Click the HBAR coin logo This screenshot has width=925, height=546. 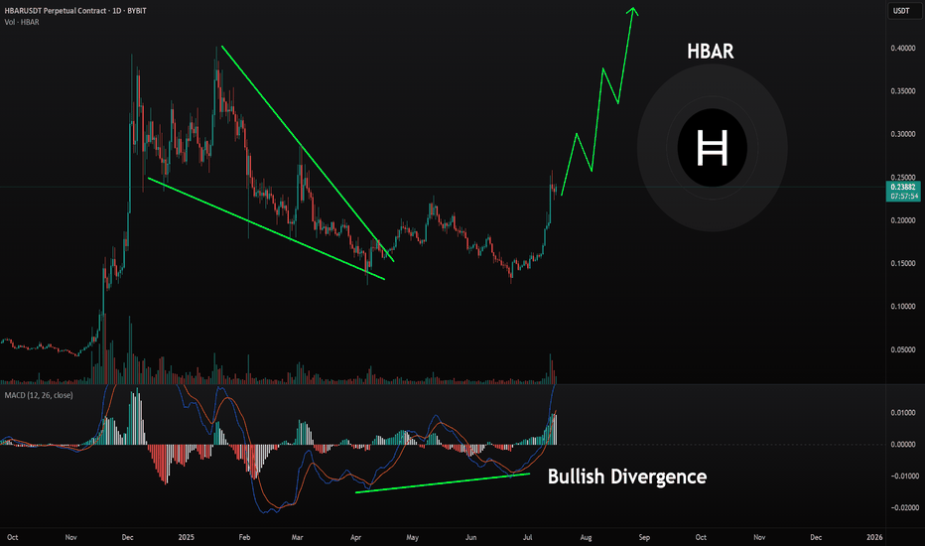coord(712,148)
